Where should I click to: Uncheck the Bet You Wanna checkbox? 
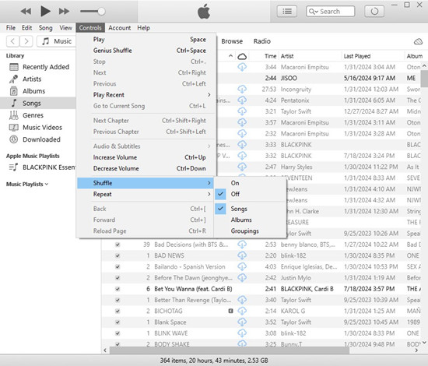pyautogui.click(x=118, y=289)
